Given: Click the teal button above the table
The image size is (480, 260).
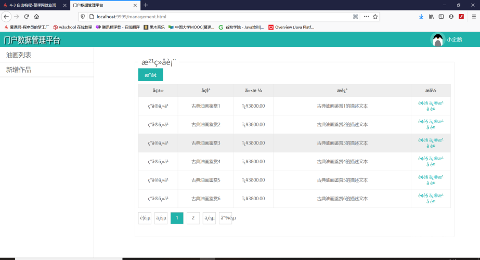Looking at the screenshot, I should 150,75.
